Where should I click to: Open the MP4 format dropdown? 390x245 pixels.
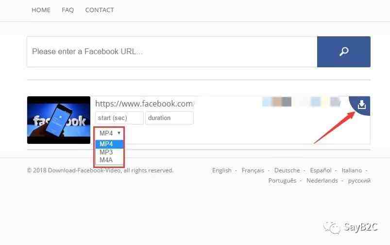(109, 134)
